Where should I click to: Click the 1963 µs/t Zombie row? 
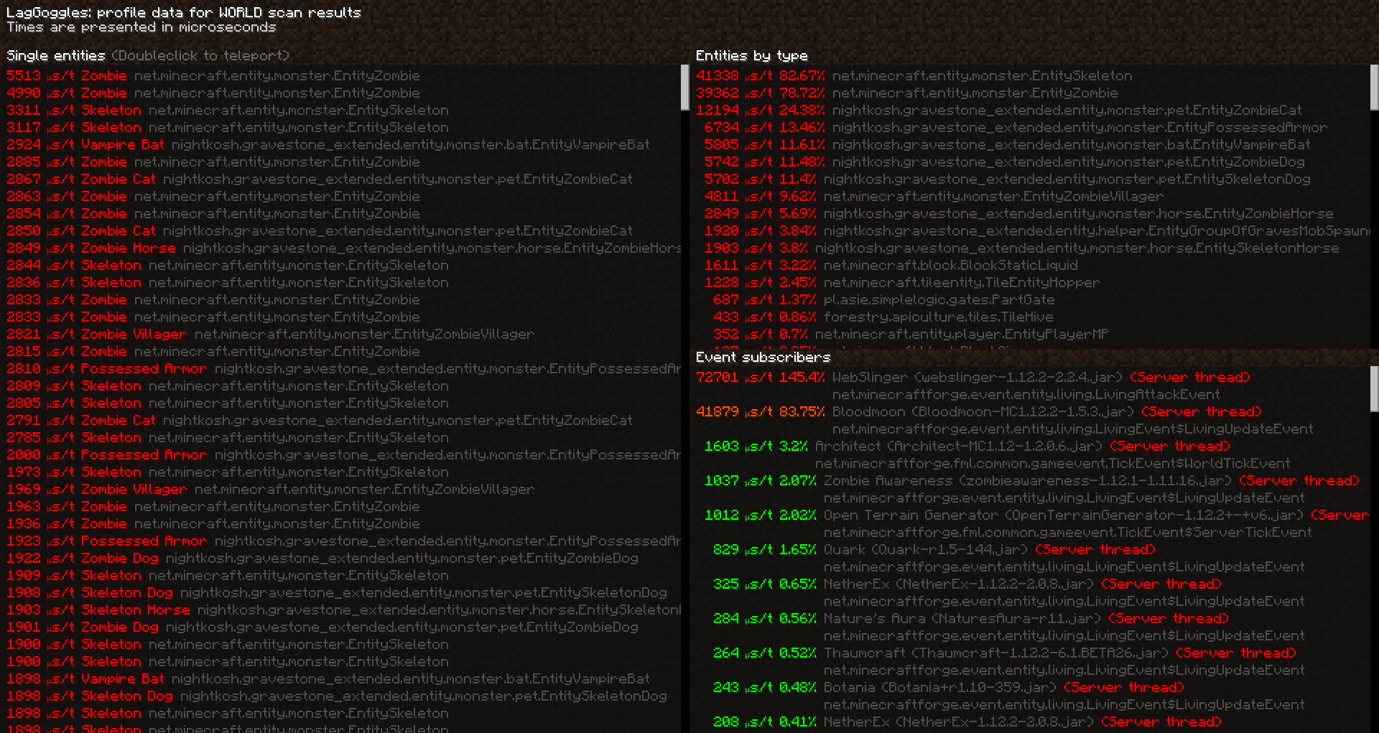213,506
